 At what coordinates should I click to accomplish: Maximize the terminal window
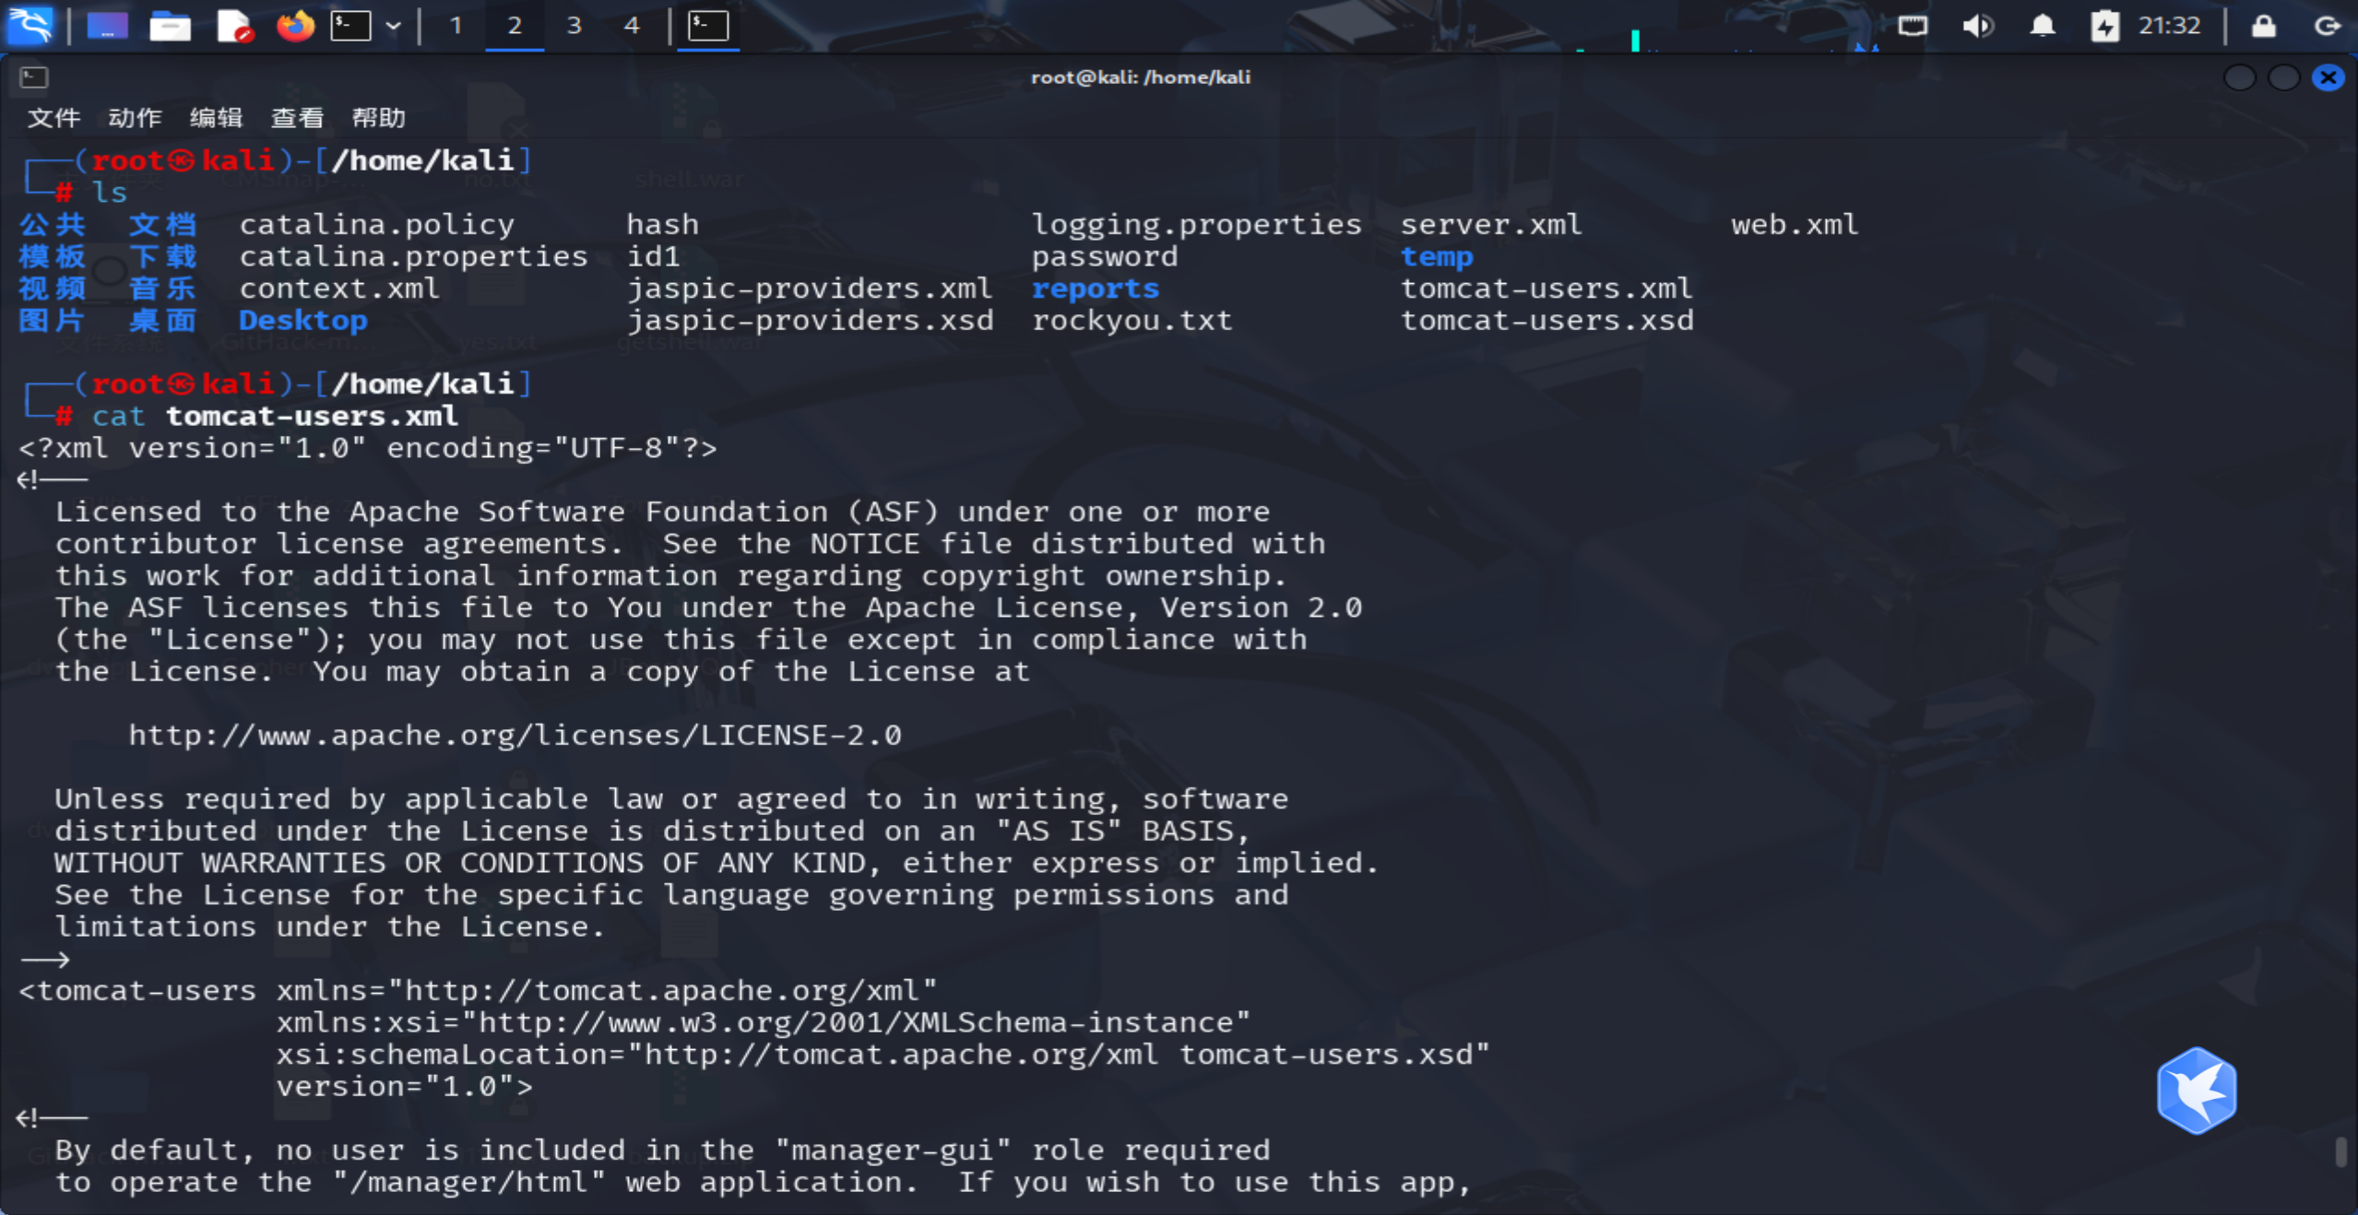click(x=2284, y=77)
